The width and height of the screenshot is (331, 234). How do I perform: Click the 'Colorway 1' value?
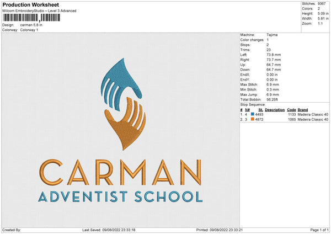pyautogui.click(x=29, y=30)
